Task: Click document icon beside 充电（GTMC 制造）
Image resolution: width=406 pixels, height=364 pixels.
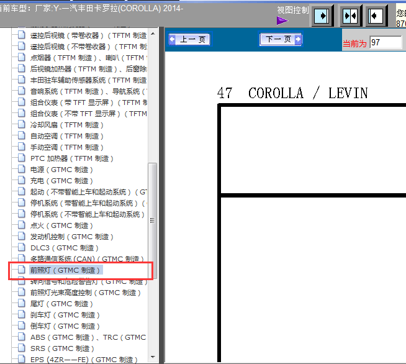Action: 22,180
